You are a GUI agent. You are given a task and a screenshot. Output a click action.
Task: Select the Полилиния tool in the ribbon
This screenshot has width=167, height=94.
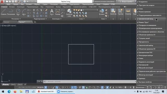coord(11,12)
